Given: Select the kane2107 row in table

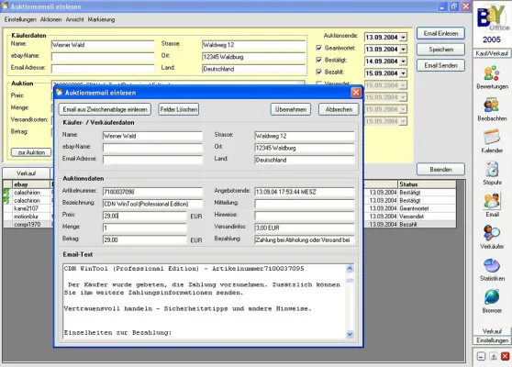Looking at the screenshot, I should tap(230, 208).
